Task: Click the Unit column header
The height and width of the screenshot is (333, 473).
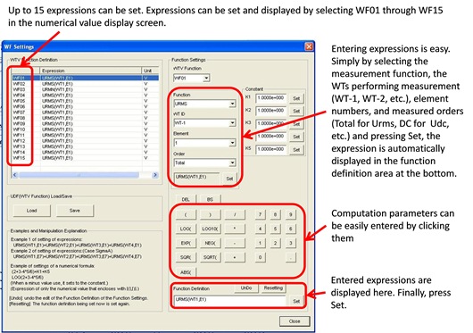Action: pyautogui.click(x=150, y=71)
